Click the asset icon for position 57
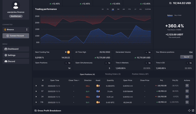Screen dimensions: 196x114 [x=98, y=91]
